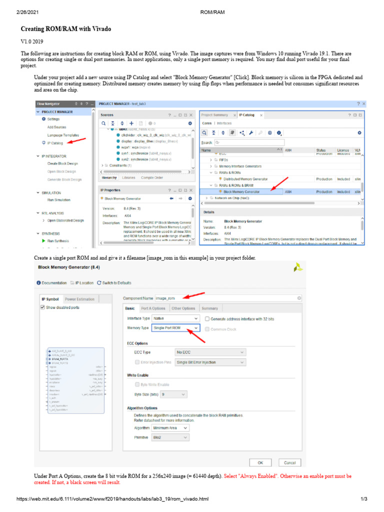The image size is (384, 512).
Task: Open the ECC Type dropdown
Action: [210, 352]
